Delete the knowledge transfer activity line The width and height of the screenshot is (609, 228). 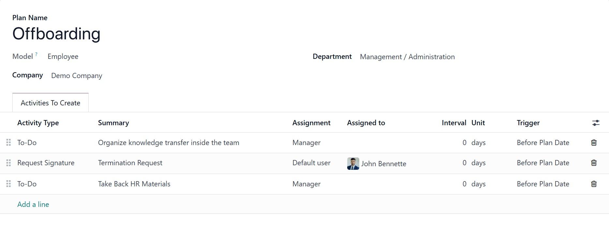point(594,142)
